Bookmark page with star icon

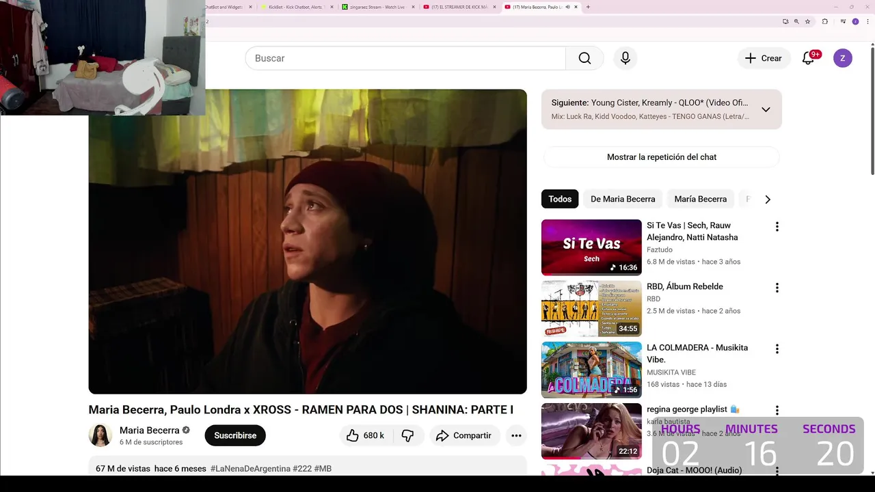808,21
